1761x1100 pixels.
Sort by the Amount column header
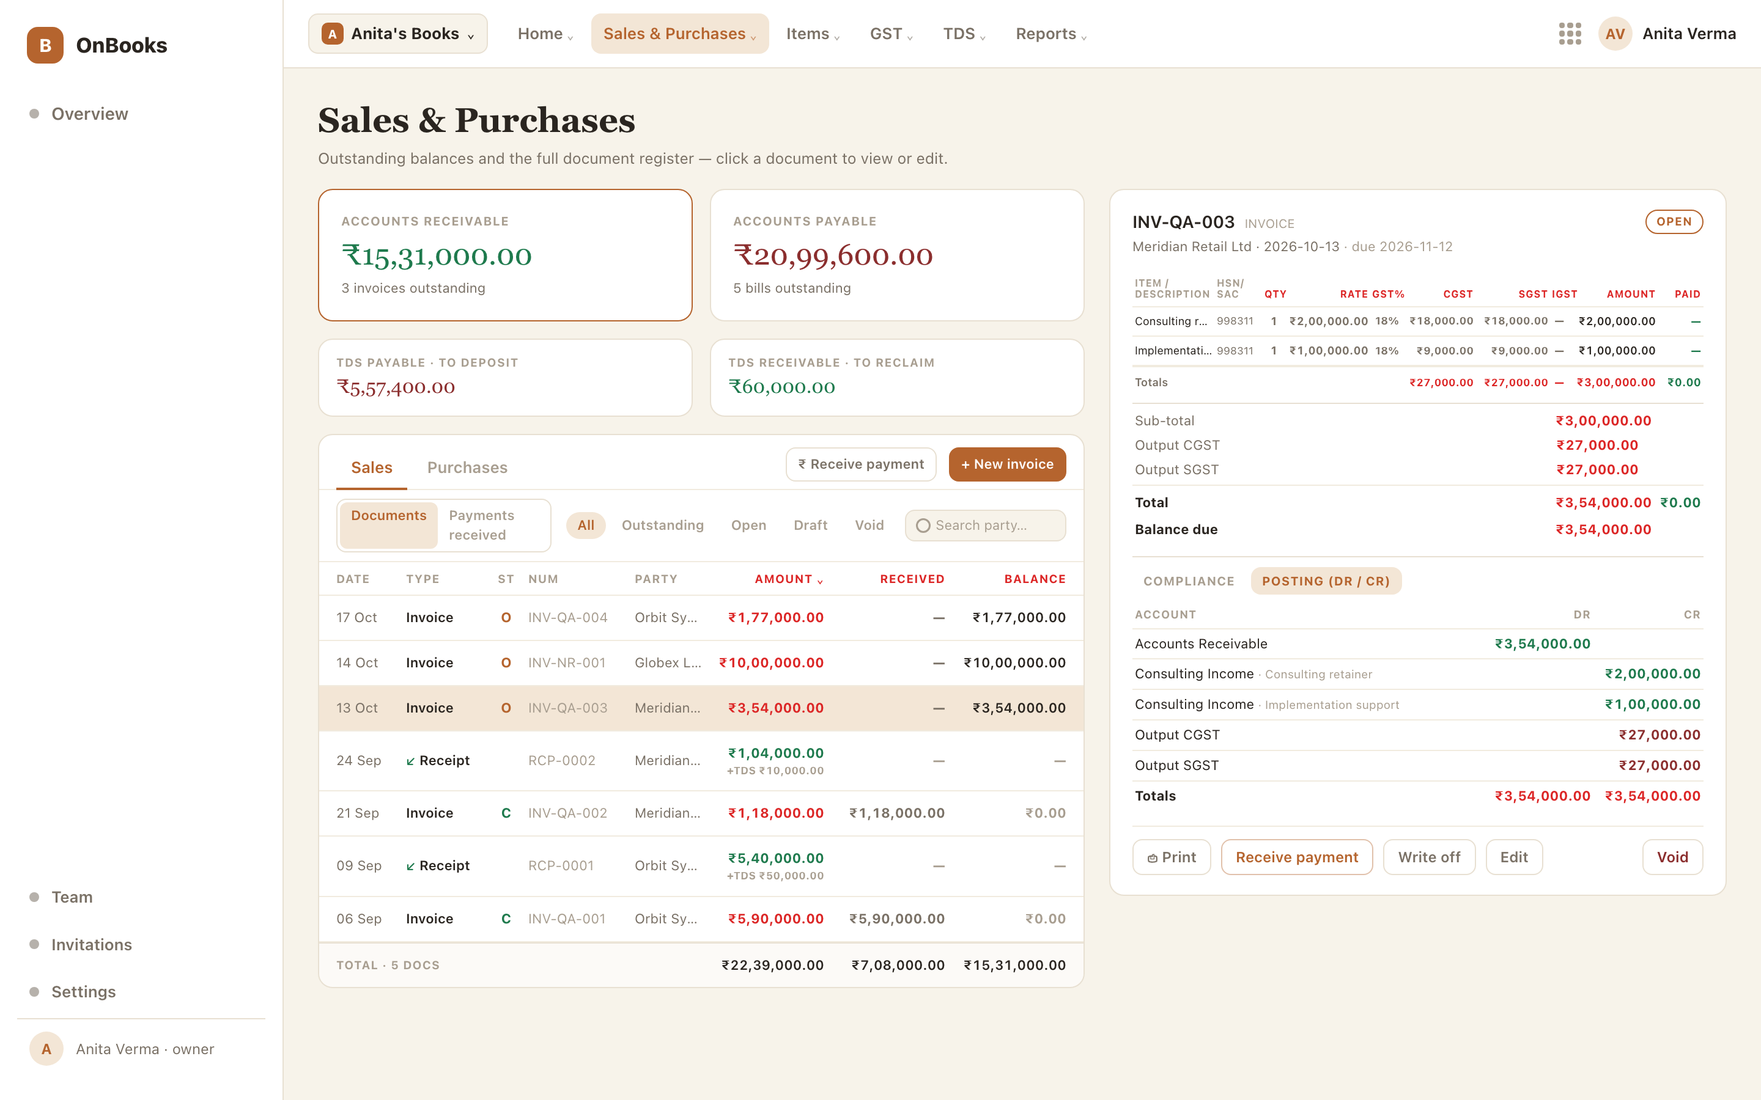click(789, 579)
